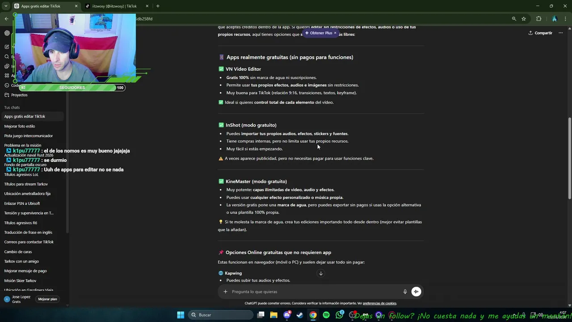
Task: Open the Tarkov con un amigo chat
Action: click(x=32, y=261)
